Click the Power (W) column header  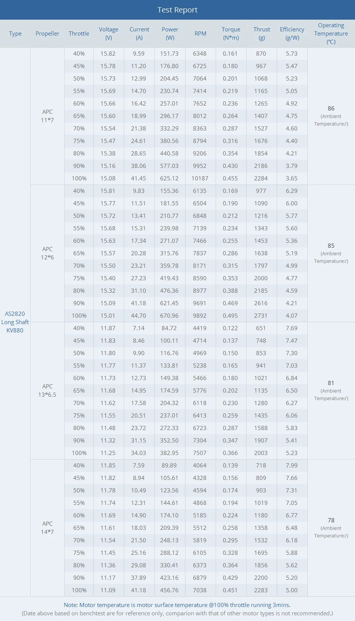(x=170, y=34)
